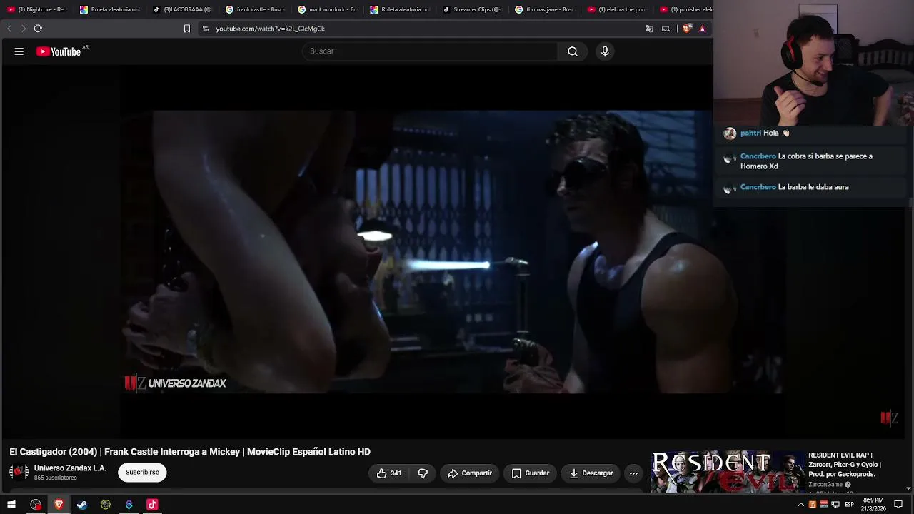Open the OBS recording app in taskbar
914x514 pixels.
(x=36, y=505)
